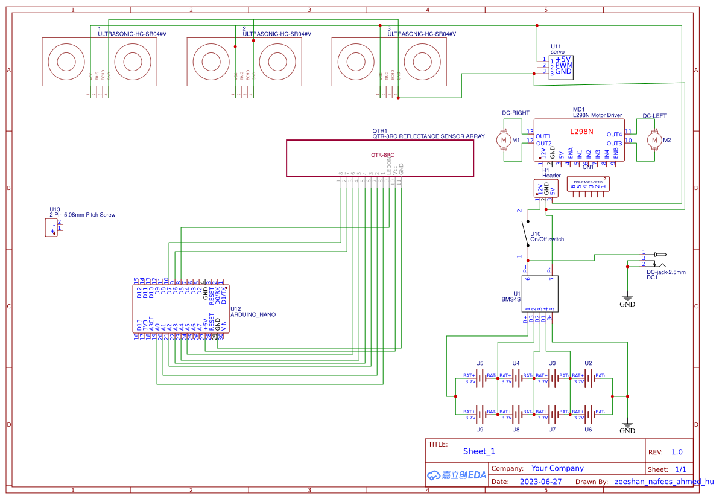Viewport: 722px width, 499px height.
Task: Click the "L298N Motor Driver" label
Action: [597, 115]
